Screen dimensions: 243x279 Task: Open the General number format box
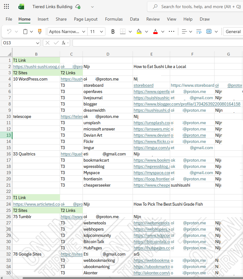pyautogui.click(x=233, y=32)
